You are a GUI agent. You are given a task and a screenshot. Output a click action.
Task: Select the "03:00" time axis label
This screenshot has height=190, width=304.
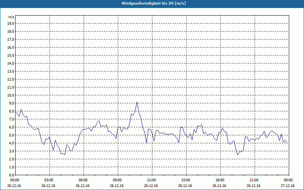pos(50,180)
